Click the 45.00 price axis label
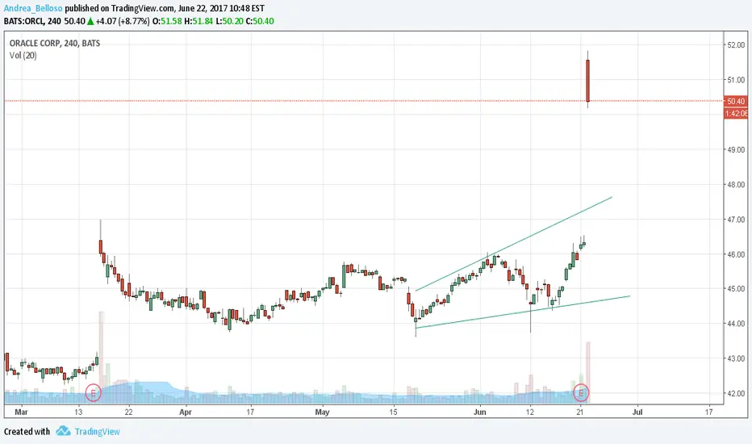This screenshot has width=752, height=444. click(736, 289)
